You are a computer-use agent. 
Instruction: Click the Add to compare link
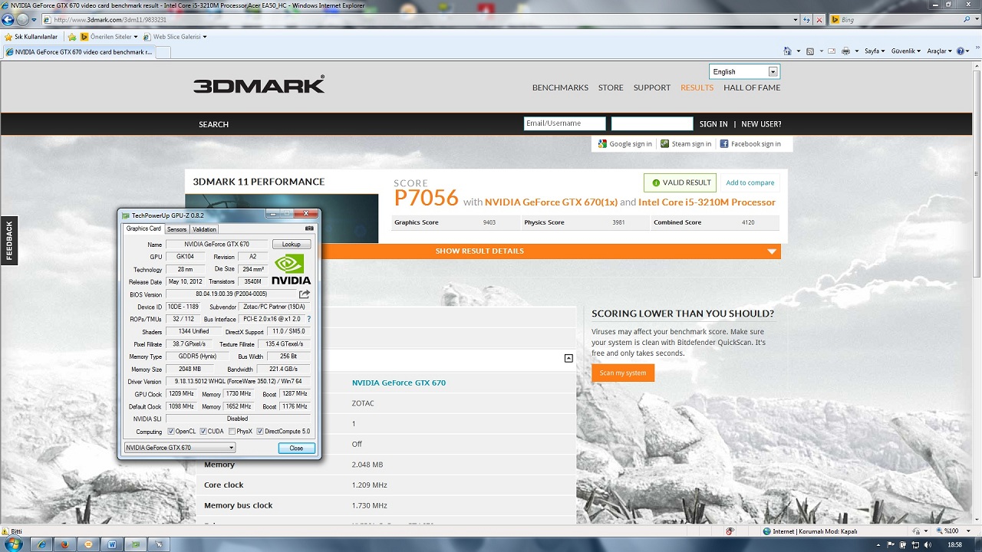750,182
